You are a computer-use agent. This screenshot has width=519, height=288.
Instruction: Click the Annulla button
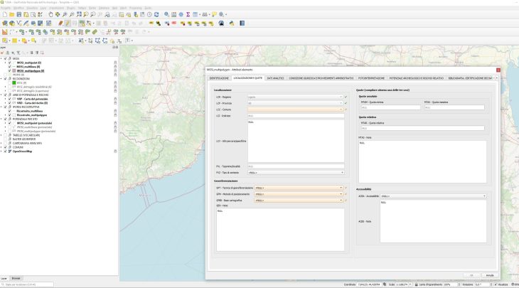[x=490, y=274]
